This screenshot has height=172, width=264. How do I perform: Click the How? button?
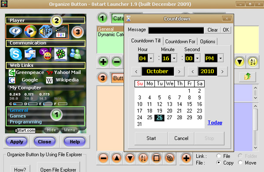20,169
